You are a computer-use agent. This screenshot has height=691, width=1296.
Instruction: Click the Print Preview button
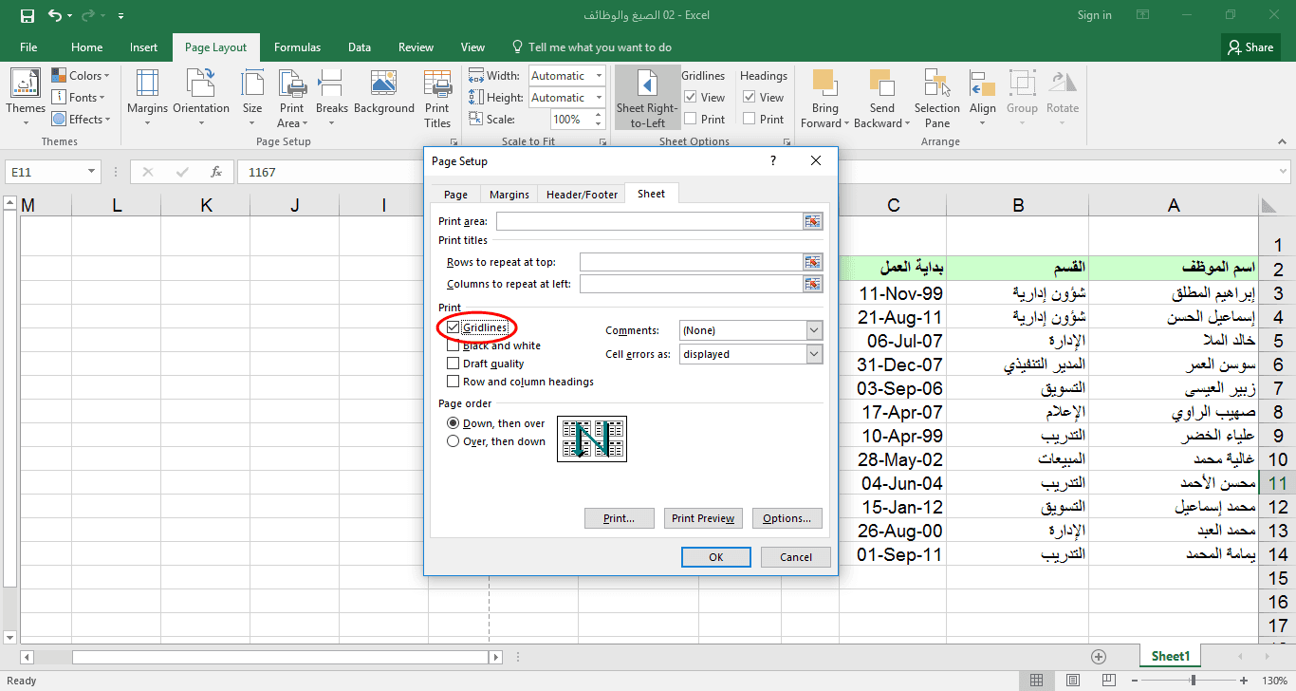click(x=702, y=518)
